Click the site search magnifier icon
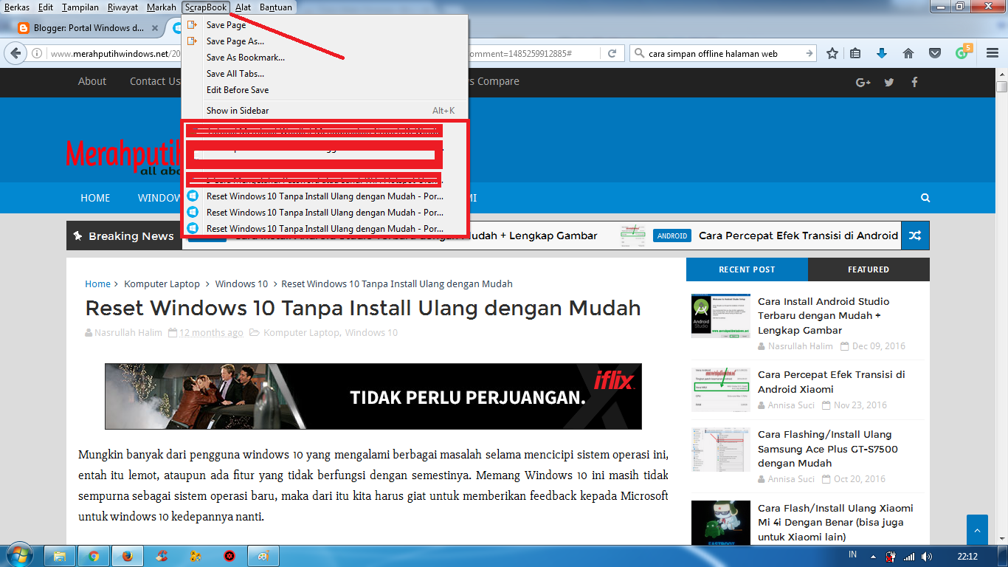The image size is (1008, 567). click(x=925, y=198)
